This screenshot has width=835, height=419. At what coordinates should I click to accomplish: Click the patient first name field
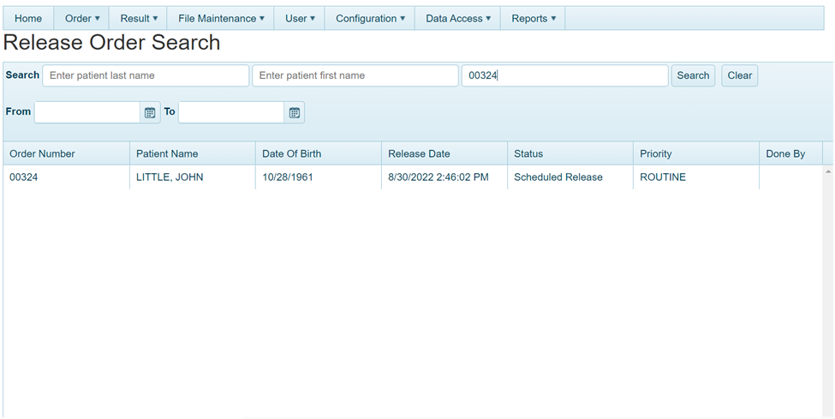pos(355,75)
